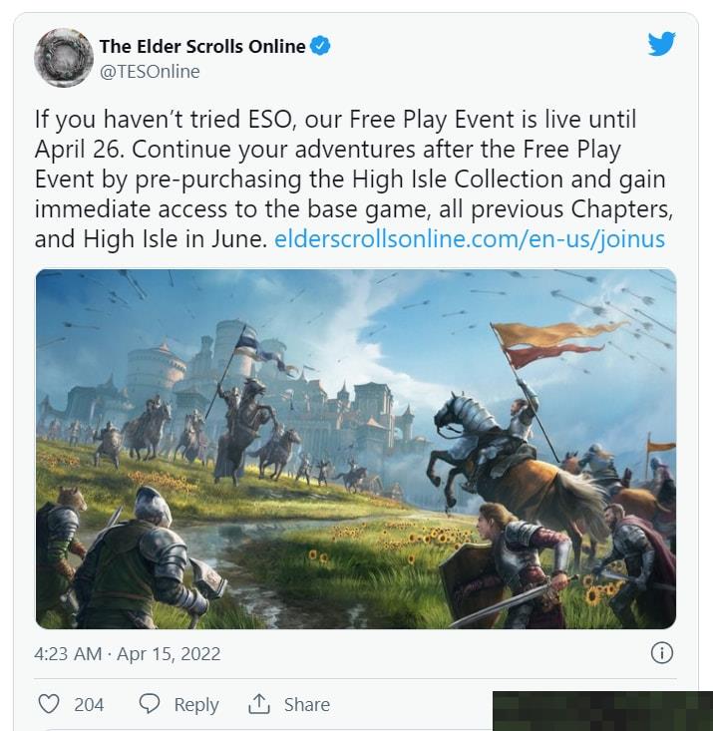This screenshot has width=713, height=731.
Task: Click the Reply text label
Action: (x=196, y=704)
